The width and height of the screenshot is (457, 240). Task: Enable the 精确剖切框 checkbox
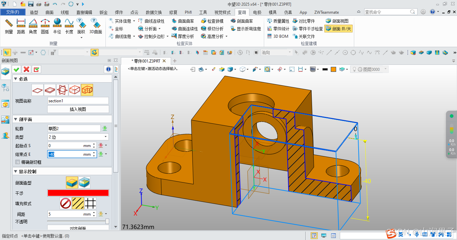pyautogui.click(x=18, y=162)
